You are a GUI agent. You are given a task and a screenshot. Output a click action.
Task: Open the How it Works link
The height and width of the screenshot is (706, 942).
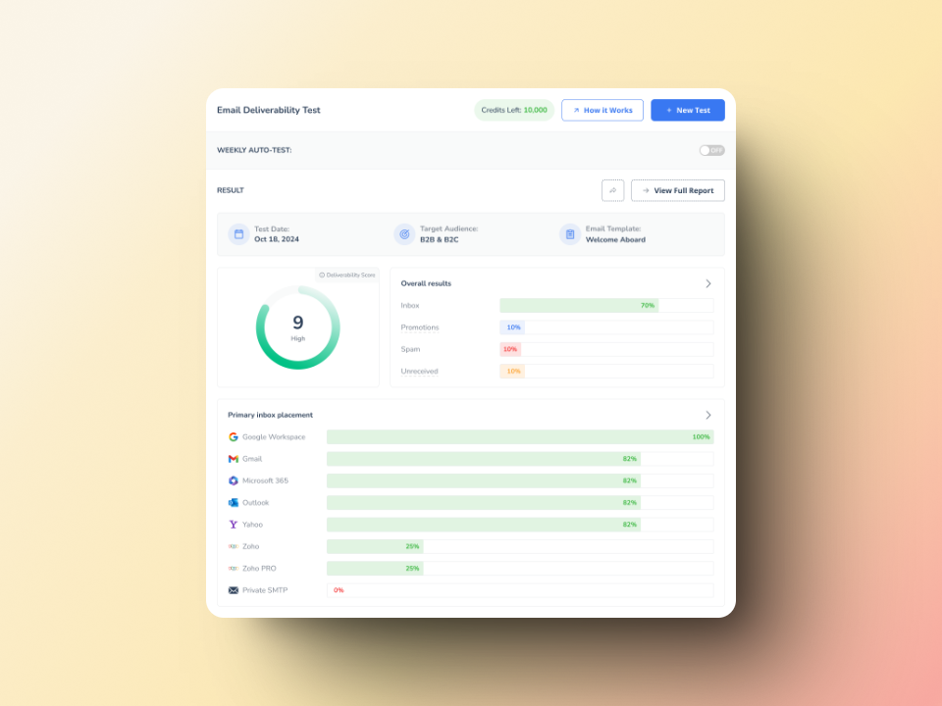tap(602, 110)
